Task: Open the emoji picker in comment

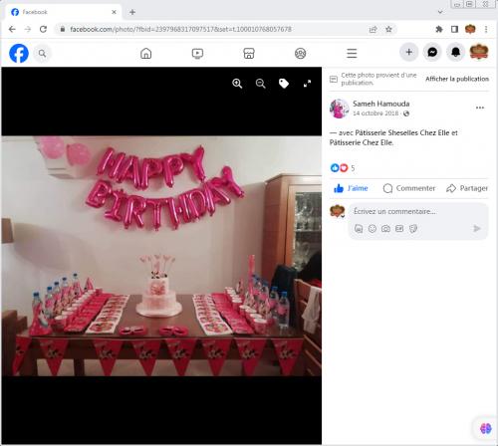Action: (x=373, y=228)
